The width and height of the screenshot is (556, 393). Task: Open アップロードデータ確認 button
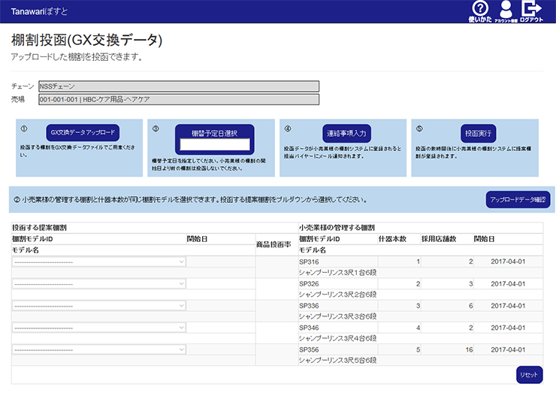pos(518,199)
